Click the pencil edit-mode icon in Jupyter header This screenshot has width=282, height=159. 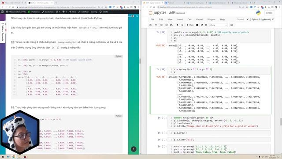pos(248,19)
